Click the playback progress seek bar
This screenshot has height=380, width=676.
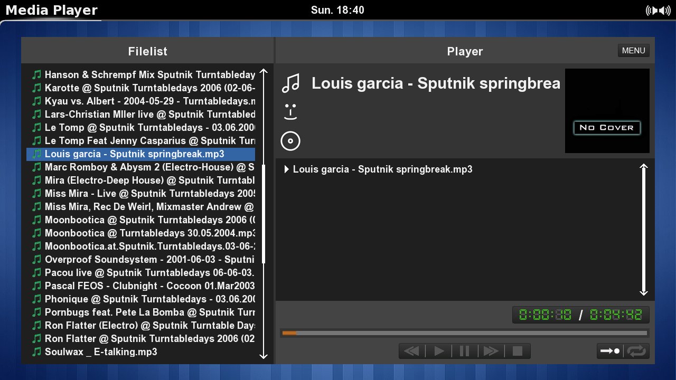click(x=465, y=333)
